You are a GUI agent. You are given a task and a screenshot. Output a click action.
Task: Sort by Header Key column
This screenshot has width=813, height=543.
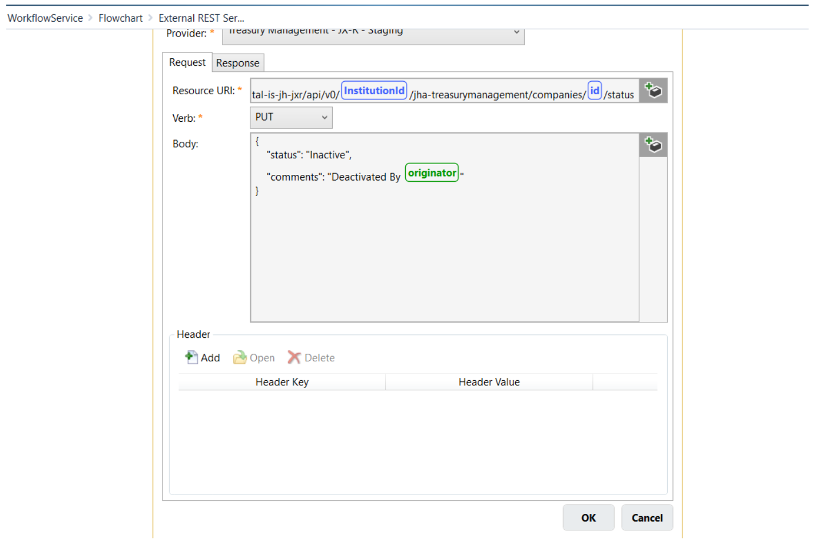[282, 382]
